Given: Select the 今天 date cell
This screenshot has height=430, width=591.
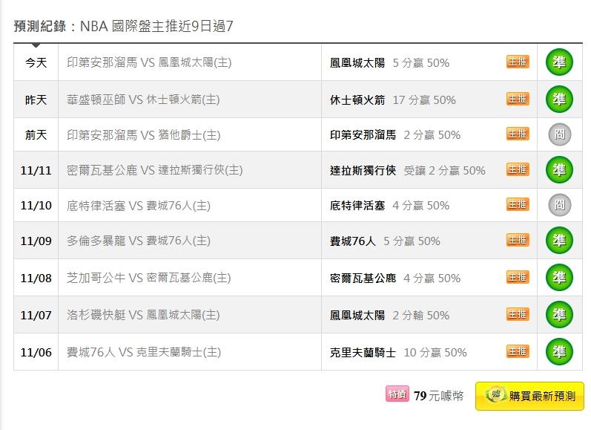Looking at the screenshot, I should [x=36, y=63].
